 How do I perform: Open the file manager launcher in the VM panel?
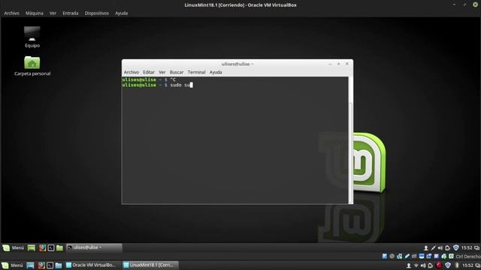[59, 248]
